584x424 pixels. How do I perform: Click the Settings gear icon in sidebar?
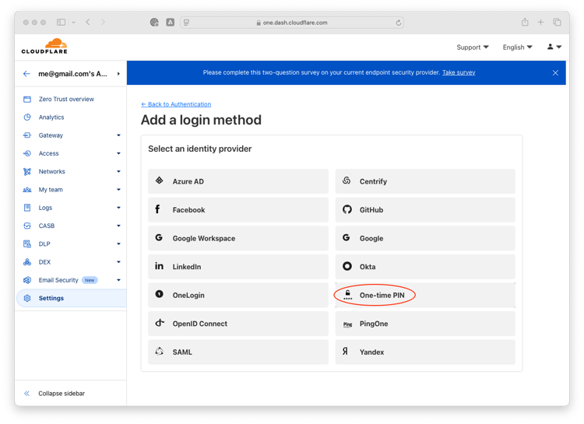click(27, 298)
